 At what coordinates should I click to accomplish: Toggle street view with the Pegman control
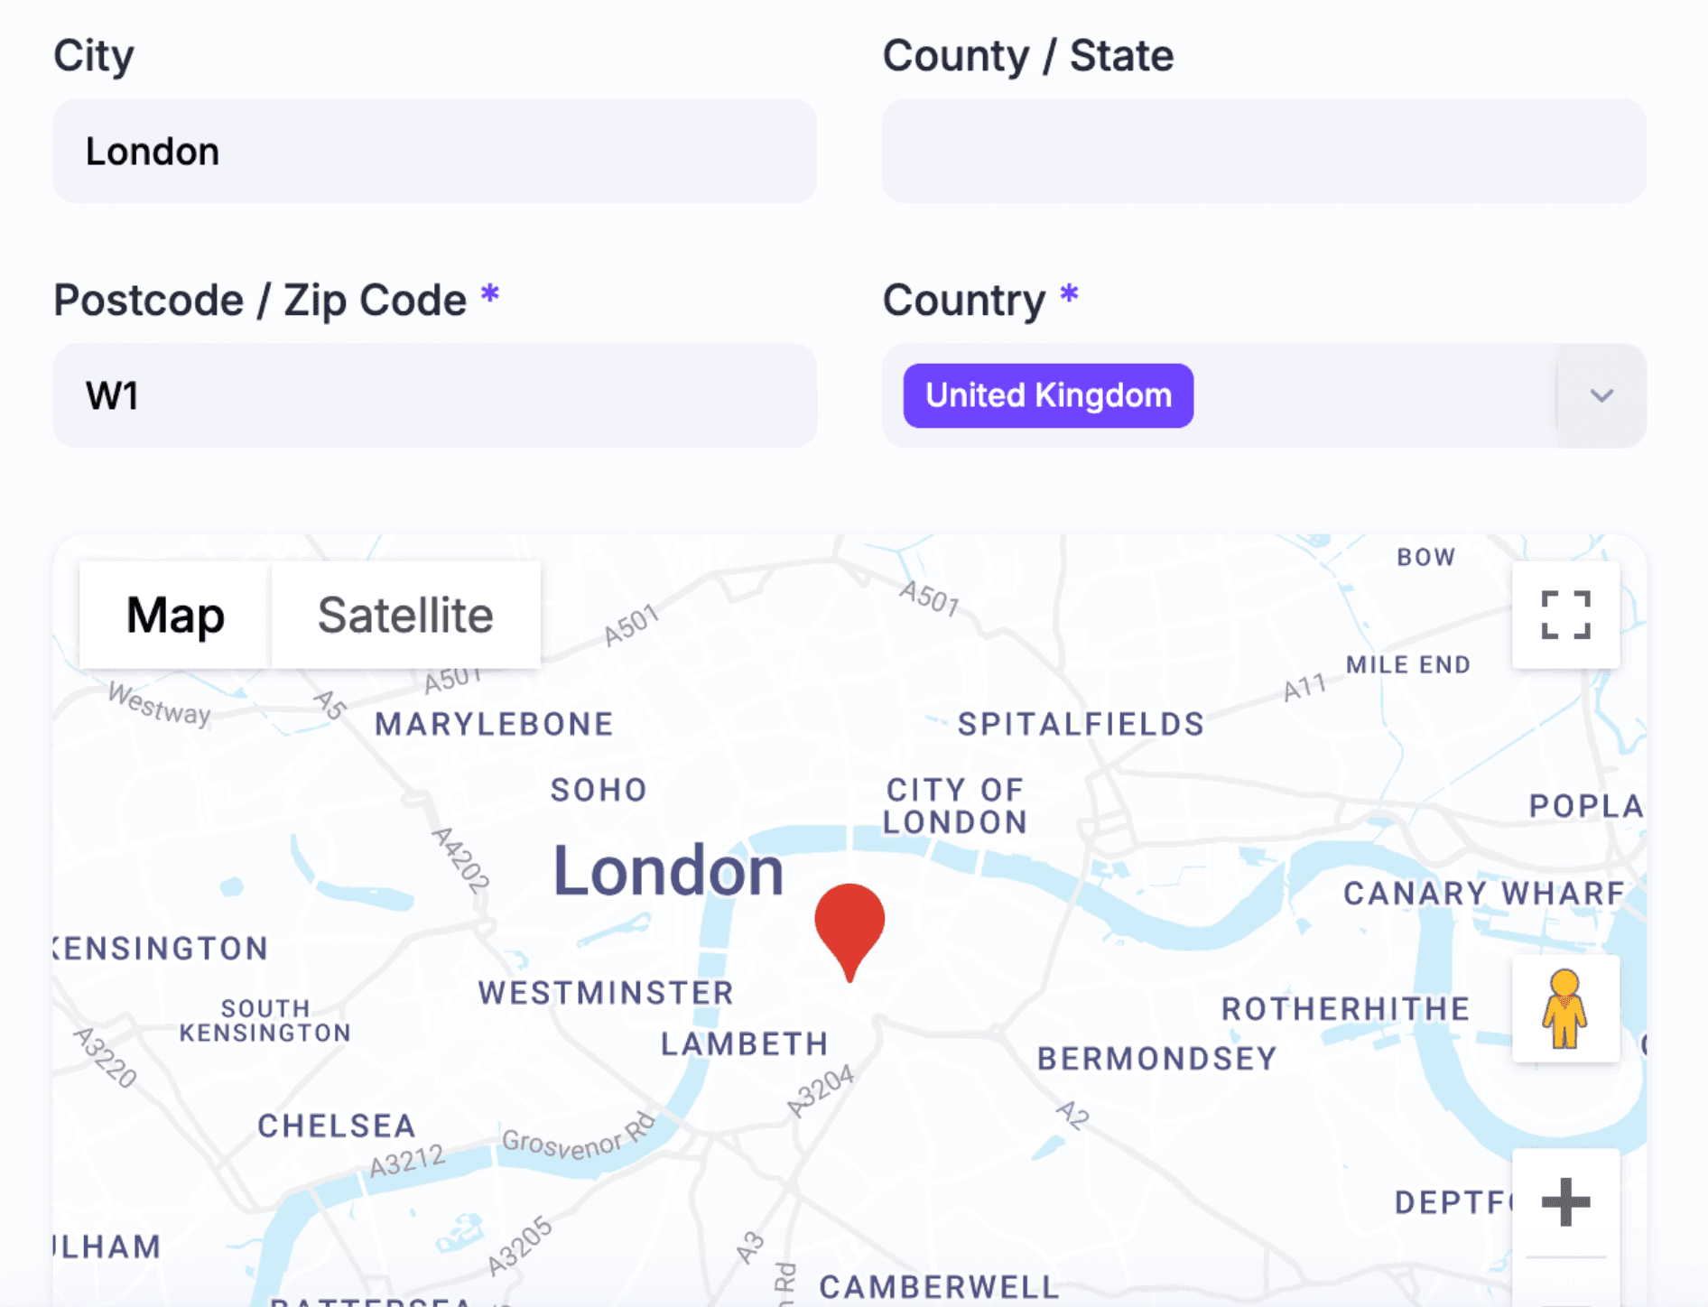(x=1565, y=1010)
